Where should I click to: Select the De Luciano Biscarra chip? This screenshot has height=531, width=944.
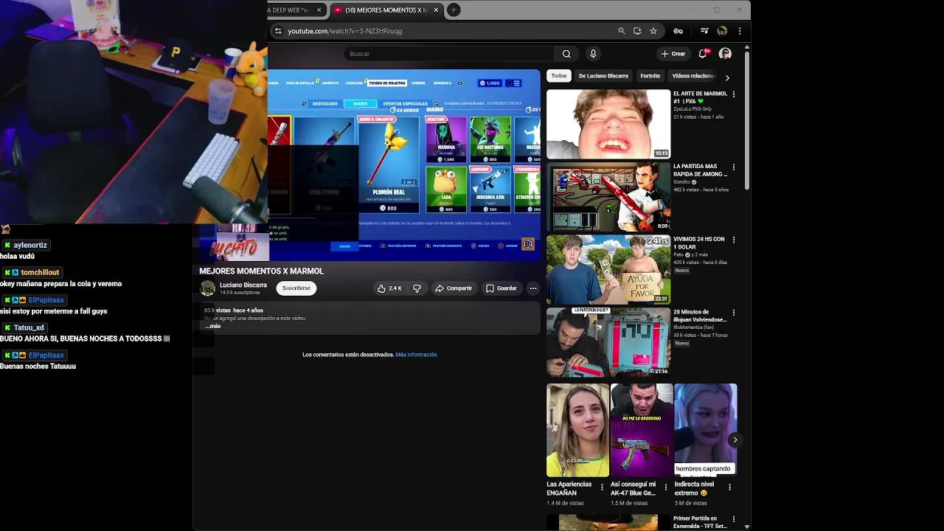603,76
